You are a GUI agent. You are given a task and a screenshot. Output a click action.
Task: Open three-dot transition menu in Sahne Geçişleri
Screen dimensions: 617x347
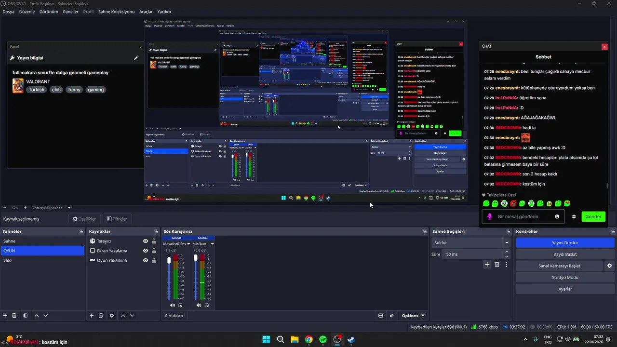(506, 265)
